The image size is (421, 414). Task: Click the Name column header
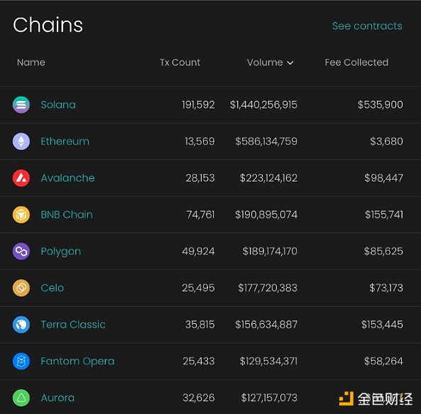(x=31, y=62)
